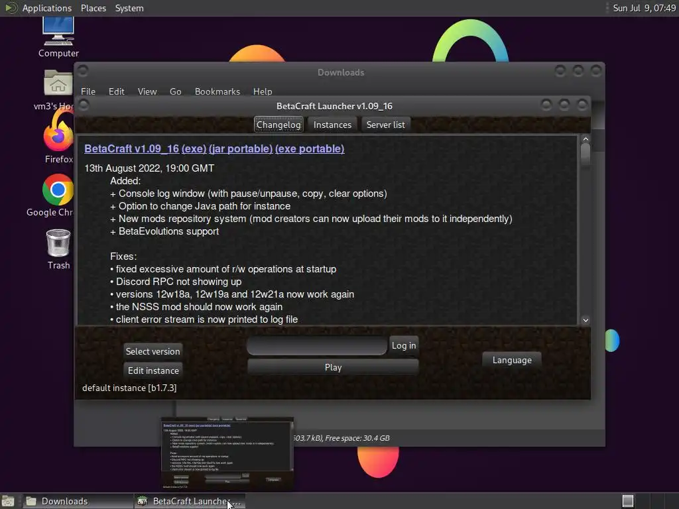
Task: Click the changelog scrollbar down arrow
Action: pos(586,320)
